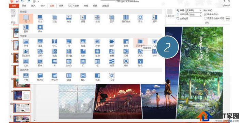This screenshot has width=239, height=123.
Task: Open slide 9 thumbnail in panel
Action: [22, 95]
